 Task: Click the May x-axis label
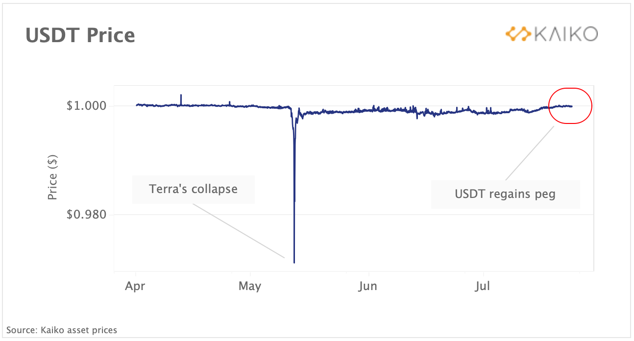(250, 286)
